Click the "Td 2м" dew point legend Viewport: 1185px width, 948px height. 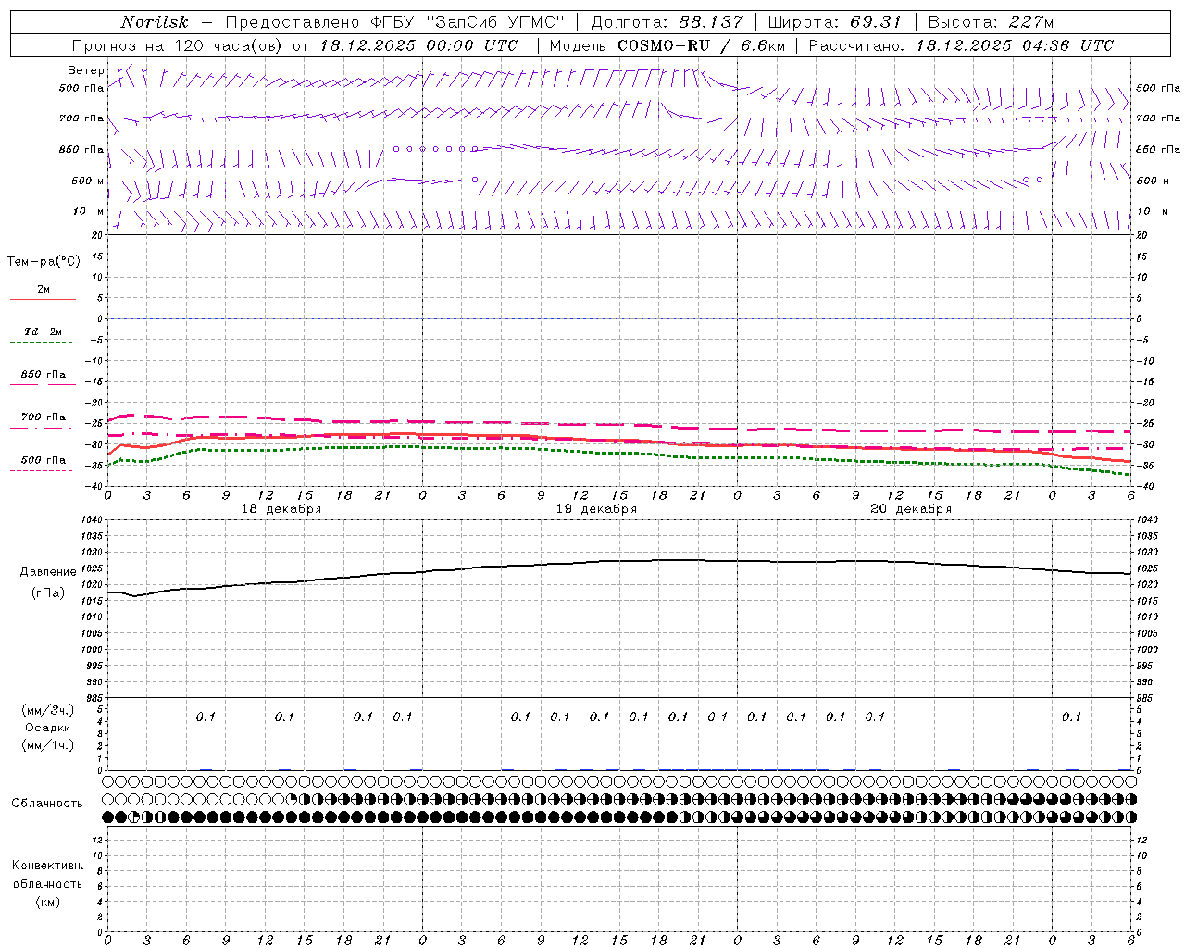[x=44, y=331]
